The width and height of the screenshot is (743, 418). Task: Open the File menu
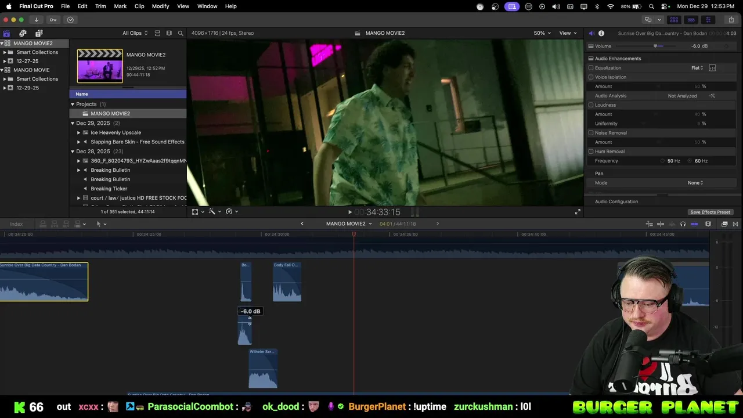click(x=66, y=6)
